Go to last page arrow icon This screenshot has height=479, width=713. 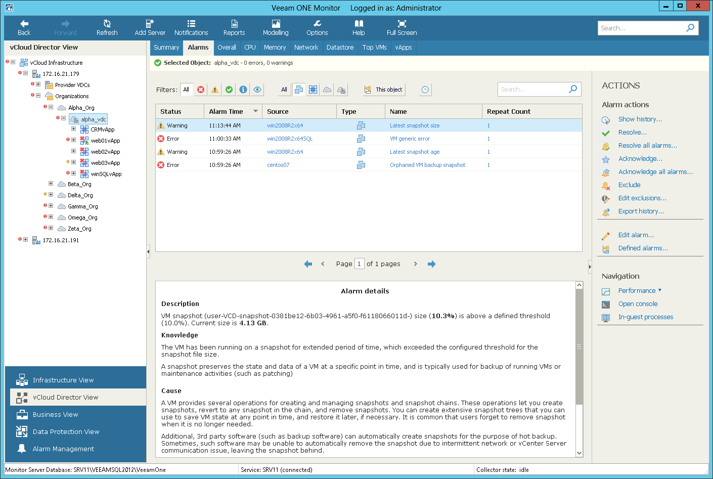(x=431, y=264)
